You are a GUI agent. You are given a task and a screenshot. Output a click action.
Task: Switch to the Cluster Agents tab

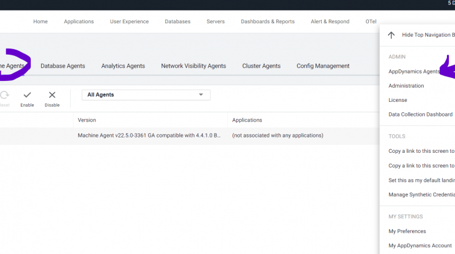[x=261, y=66]
